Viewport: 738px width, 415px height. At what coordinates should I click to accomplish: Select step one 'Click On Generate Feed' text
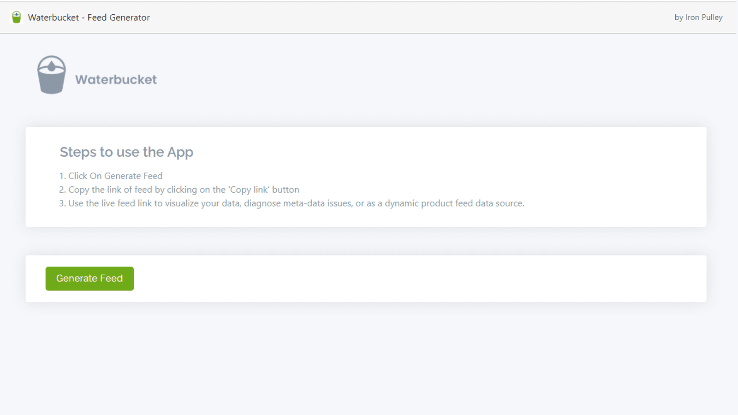tap(115, 176)
